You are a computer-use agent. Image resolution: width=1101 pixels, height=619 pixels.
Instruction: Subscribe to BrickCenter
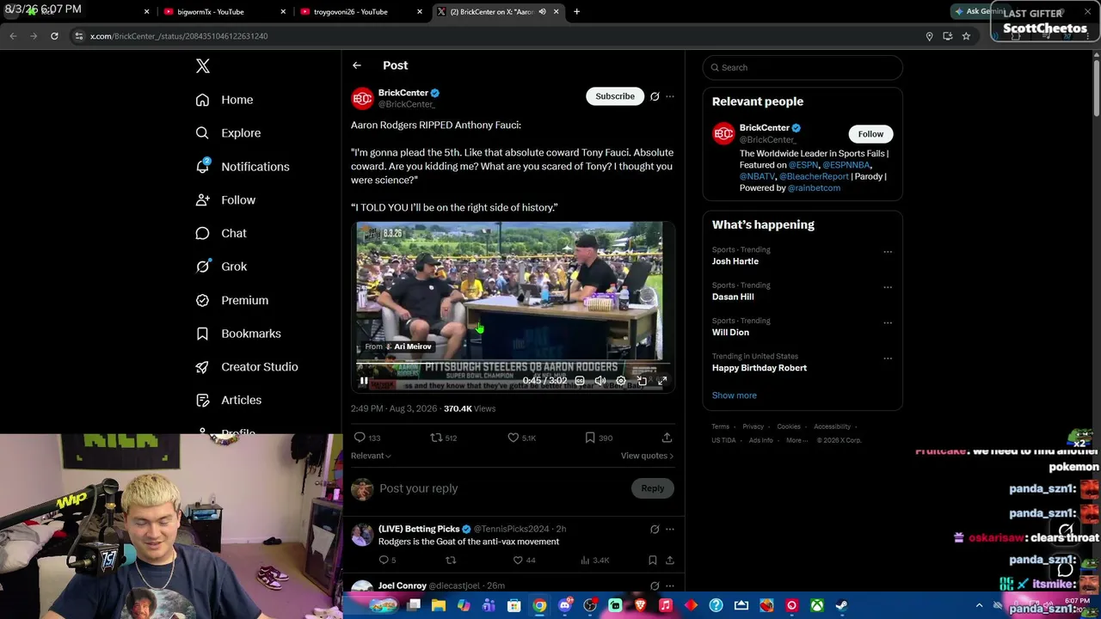pos(615,96)
